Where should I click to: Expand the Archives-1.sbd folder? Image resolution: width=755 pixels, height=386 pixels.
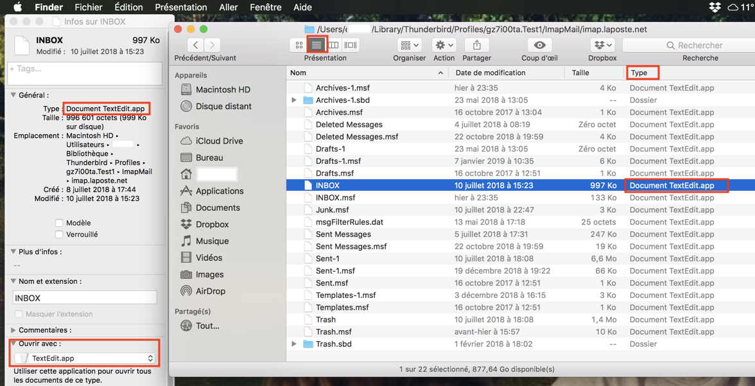tap(294, 100)
